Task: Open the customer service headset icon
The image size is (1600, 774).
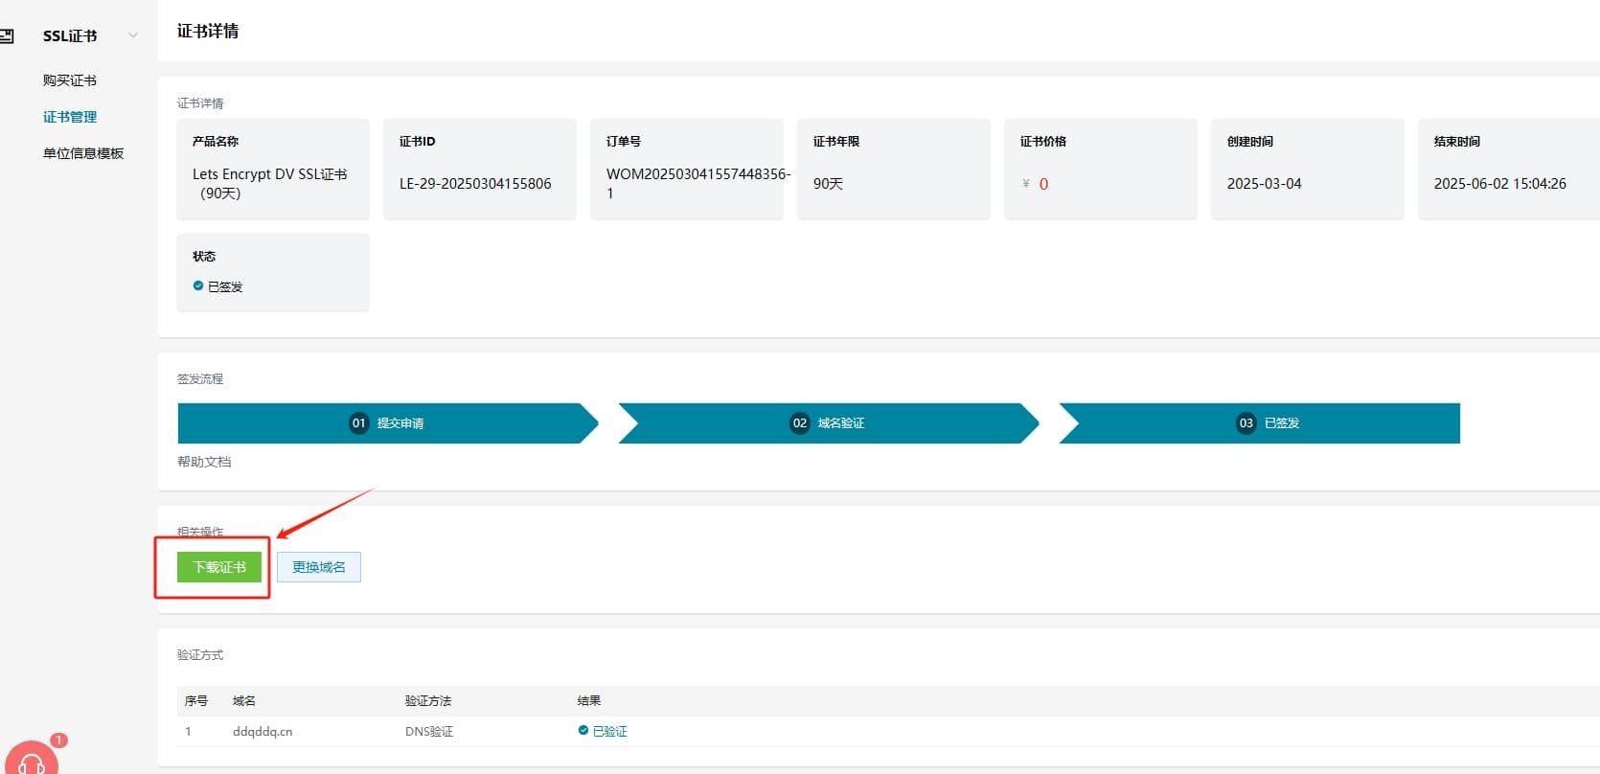Action: [x=32, y=763]
